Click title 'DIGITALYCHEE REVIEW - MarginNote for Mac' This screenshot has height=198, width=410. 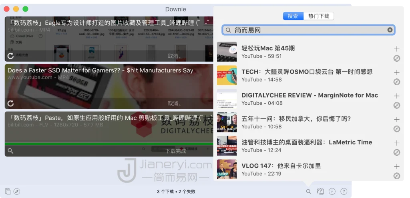click(x=310, y=95)
